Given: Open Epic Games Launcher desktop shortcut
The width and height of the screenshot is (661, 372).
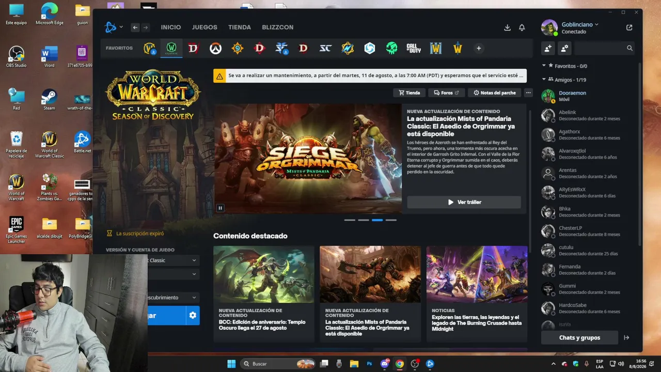Looking at the screenshot, I should (17, 230).
